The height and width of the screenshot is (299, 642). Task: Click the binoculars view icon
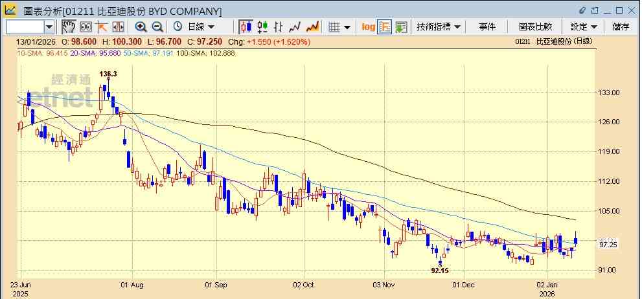coord(86,27)
